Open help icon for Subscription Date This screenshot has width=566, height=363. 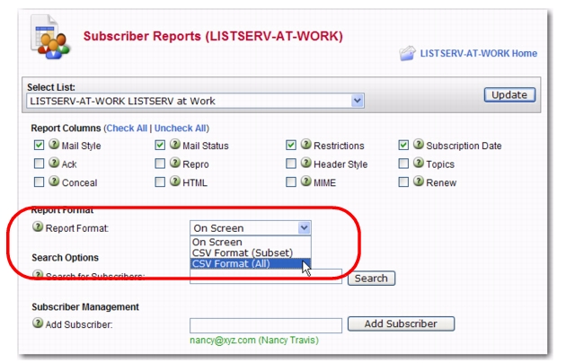tap(418, 146)
